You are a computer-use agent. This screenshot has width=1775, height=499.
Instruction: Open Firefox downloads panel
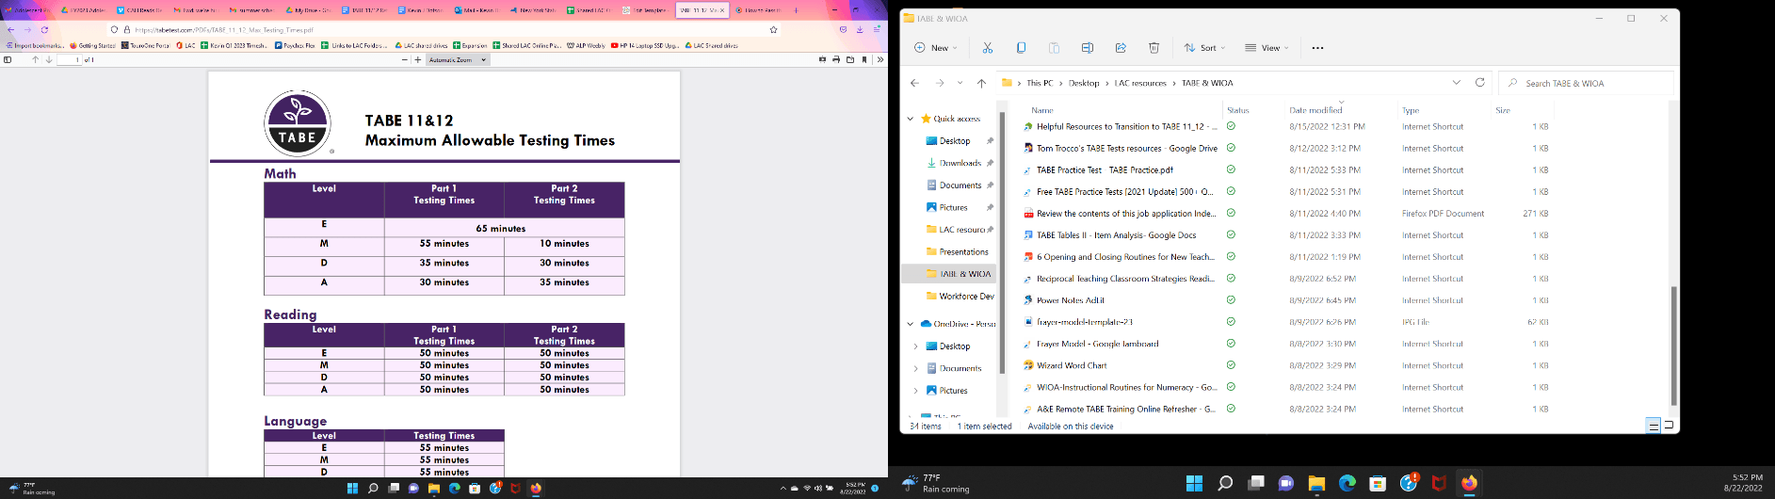point(860,29)
